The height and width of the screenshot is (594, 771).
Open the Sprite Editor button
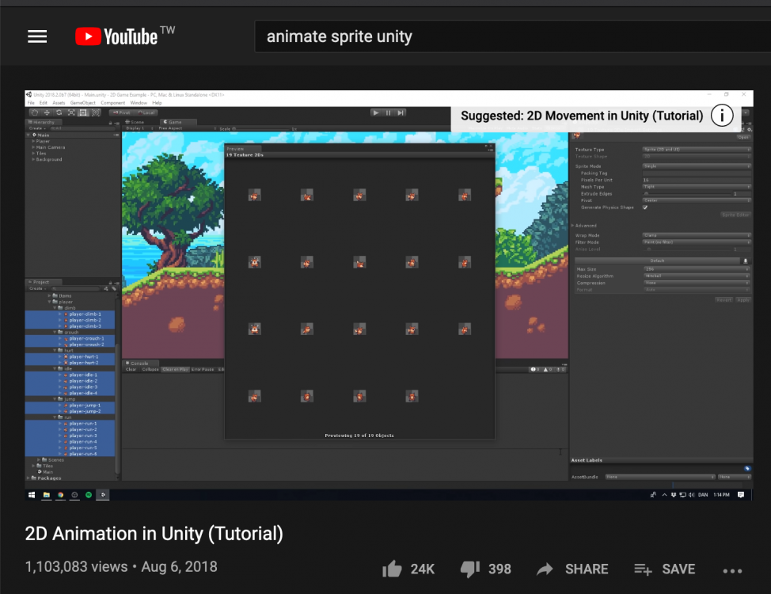[735, 215]
